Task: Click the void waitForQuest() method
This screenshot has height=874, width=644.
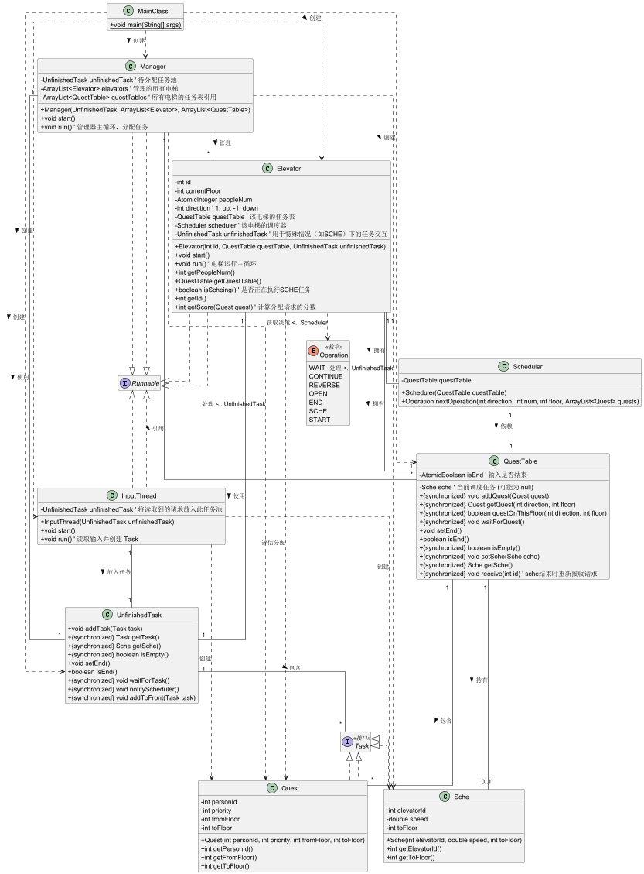Action: [x=472, y=522]
